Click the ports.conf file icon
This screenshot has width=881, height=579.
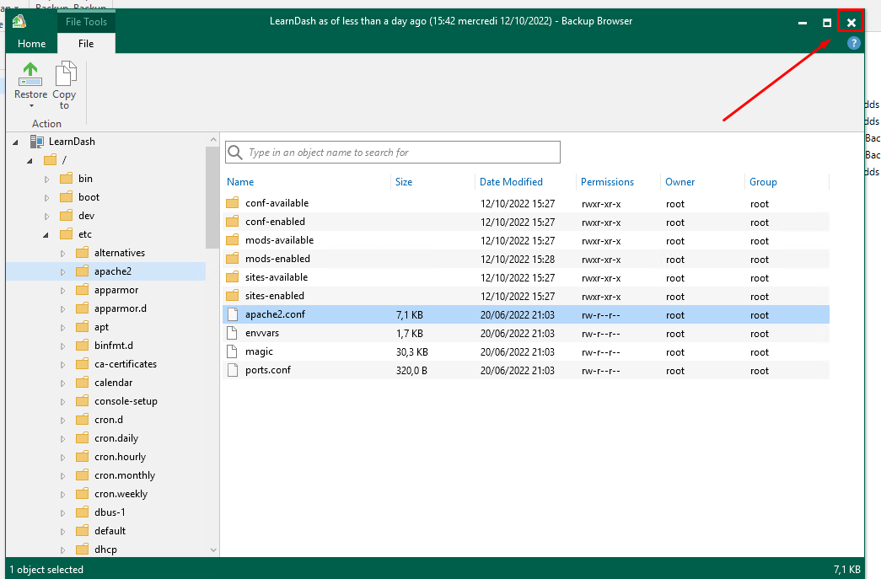coord(232,370)
